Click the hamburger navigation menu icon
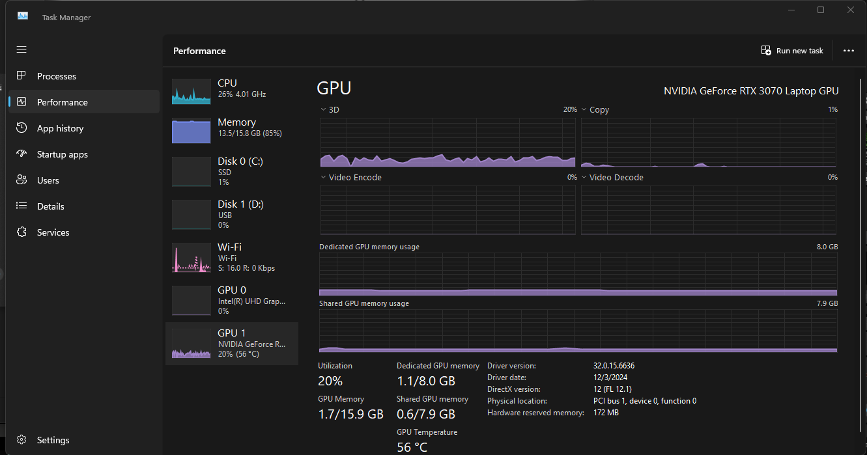 (x=21, y=49)
